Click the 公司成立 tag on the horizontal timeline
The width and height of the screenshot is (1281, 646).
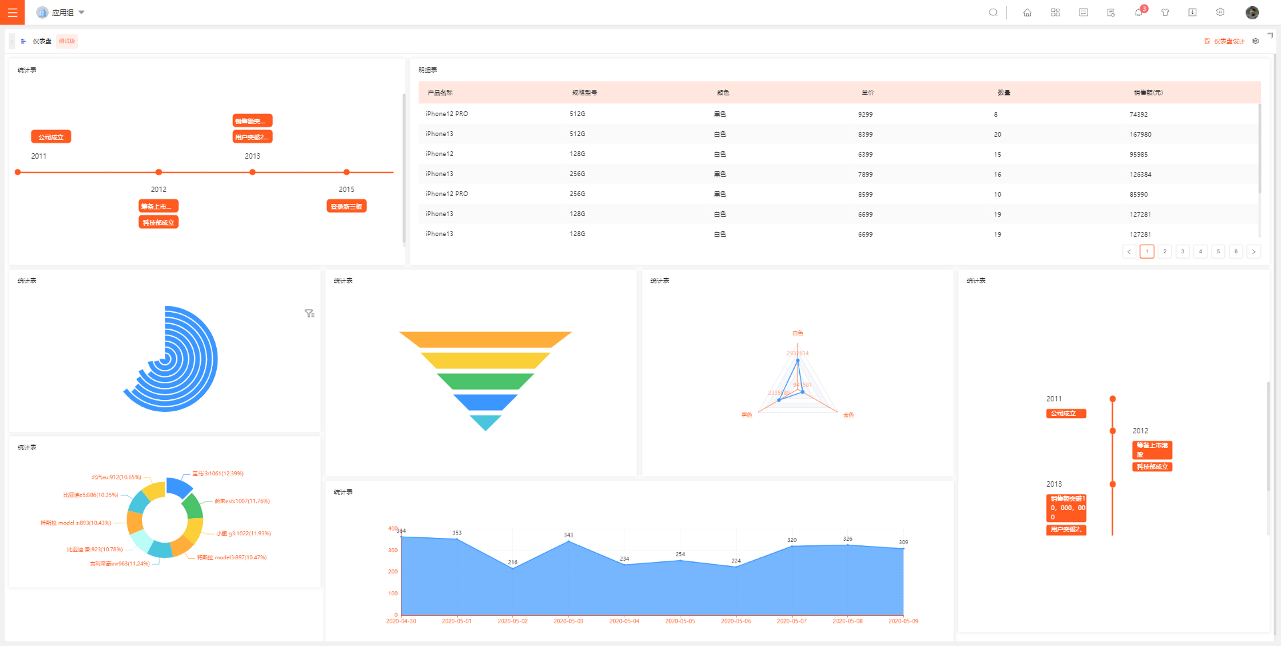pos(51,137)
